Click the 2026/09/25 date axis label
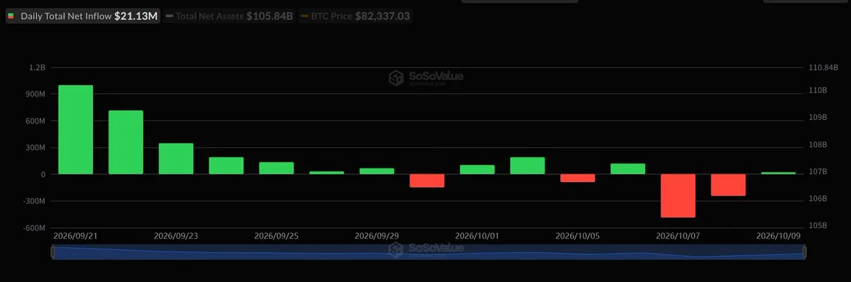The image size is (851, 282). pyautogui.click(x=276, y=237)
